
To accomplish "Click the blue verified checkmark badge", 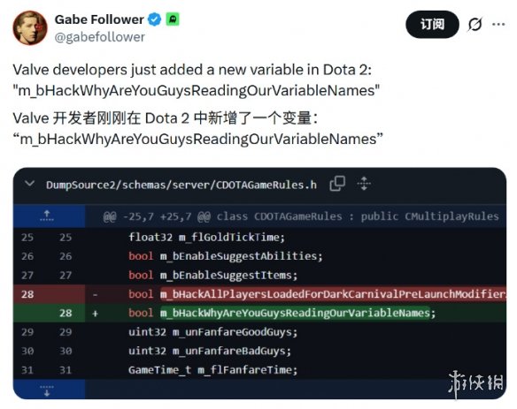I will click(x=154, y=19).
